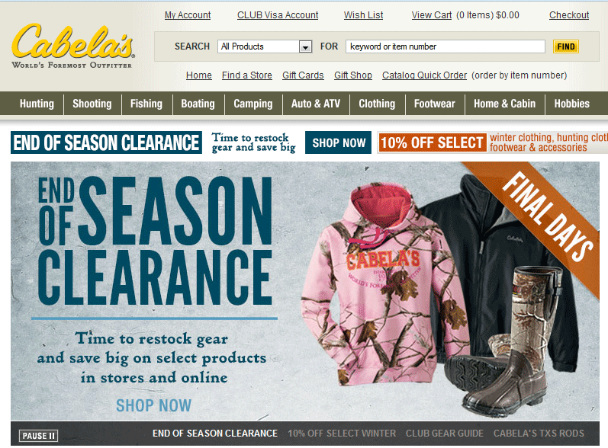Open the Hunting menu
The image size is (608, 448).
(37, 104)
